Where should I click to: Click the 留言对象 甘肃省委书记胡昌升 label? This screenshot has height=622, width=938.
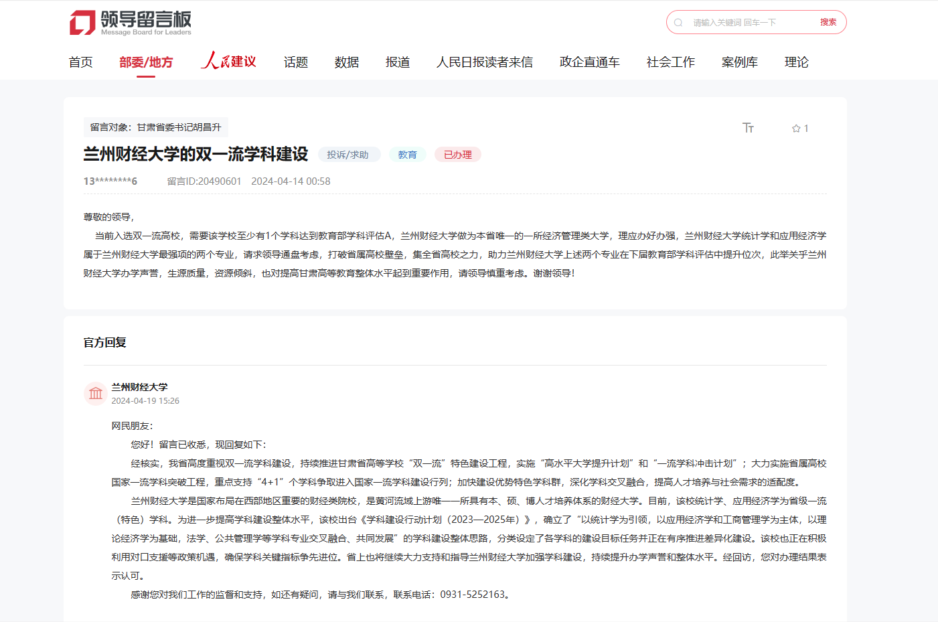coord(156,127)
